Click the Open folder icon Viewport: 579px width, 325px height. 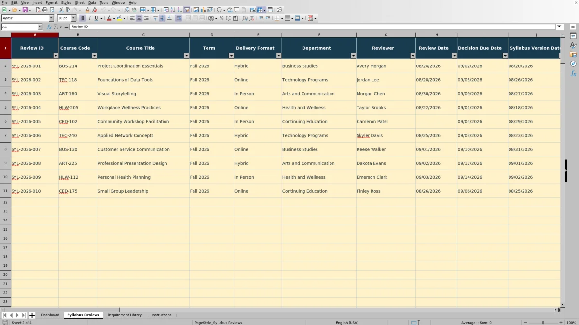(x=14, y=10)
